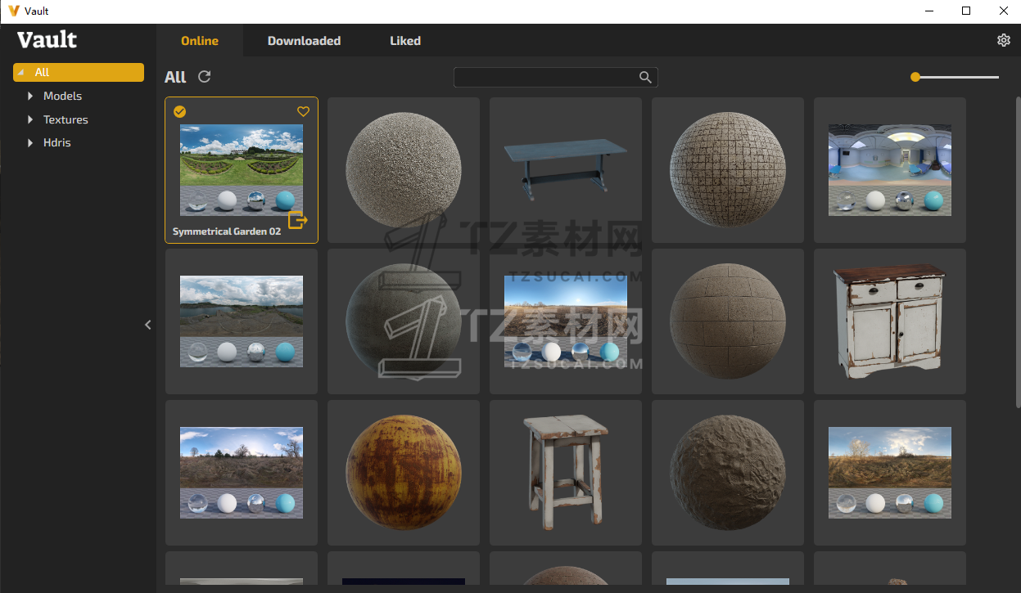Viewport: 1021px width, 593px height.
Task: Select the All category in the sidebar
Action: (x=79, y=72)
